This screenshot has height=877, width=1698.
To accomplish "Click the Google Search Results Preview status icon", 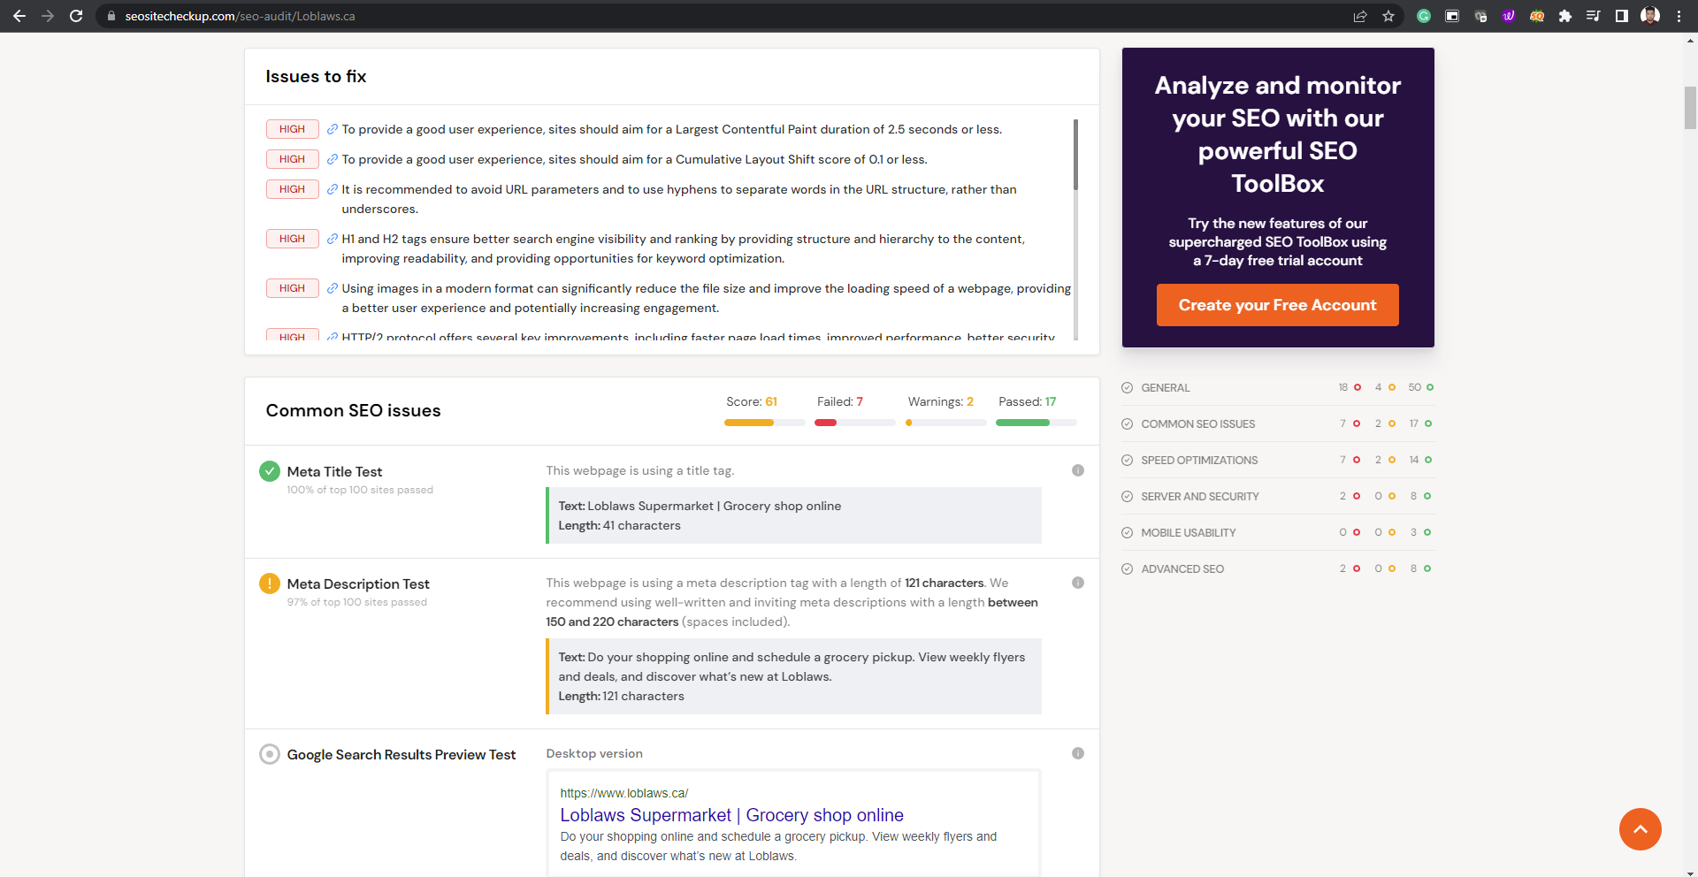I will pos(270,754).
